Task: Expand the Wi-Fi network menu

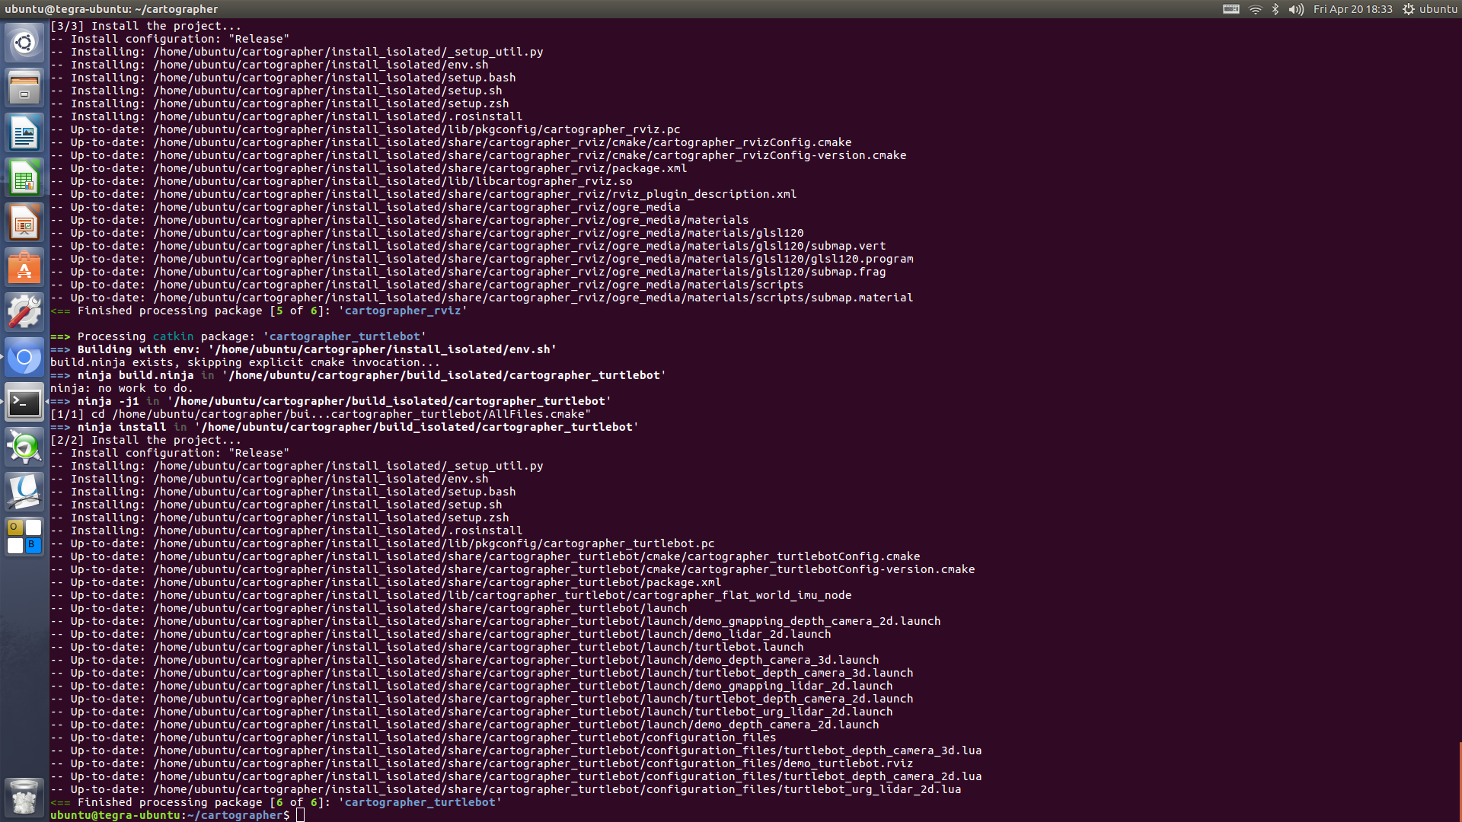Action: [x=1255, y=9]
